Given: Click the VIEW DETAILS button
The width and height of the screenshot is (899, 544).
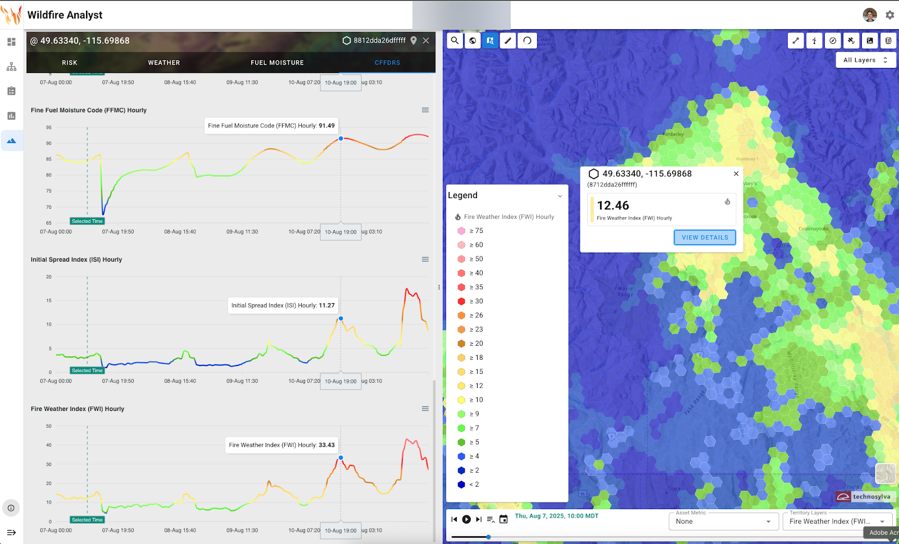Looking at the screenshot, I should coord(705,237).
